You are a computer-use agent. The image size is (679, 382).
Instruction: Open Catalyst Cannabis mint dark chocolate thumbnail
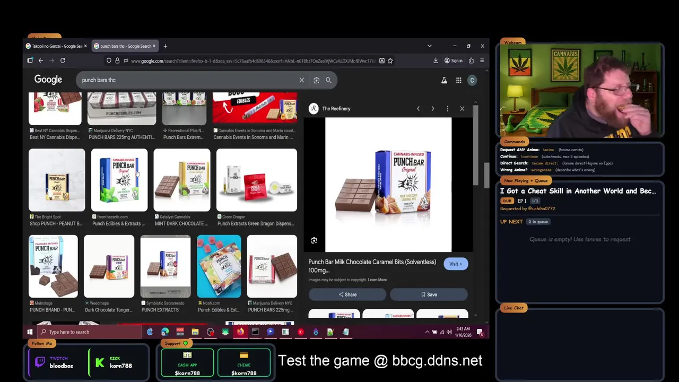(x=182, y=180)
